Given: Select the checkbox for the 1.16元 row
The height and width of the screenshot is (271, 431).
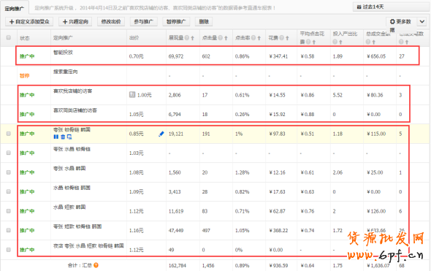Looking at the screenshot, I should 9,230.
